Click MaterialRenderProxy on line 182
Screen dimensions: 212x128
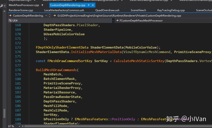pyautogui.click(x=62, y=88)
